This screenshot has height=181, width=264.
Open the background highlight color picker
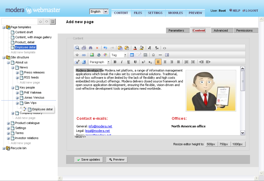pyautogui.click(x=142, y=48)
